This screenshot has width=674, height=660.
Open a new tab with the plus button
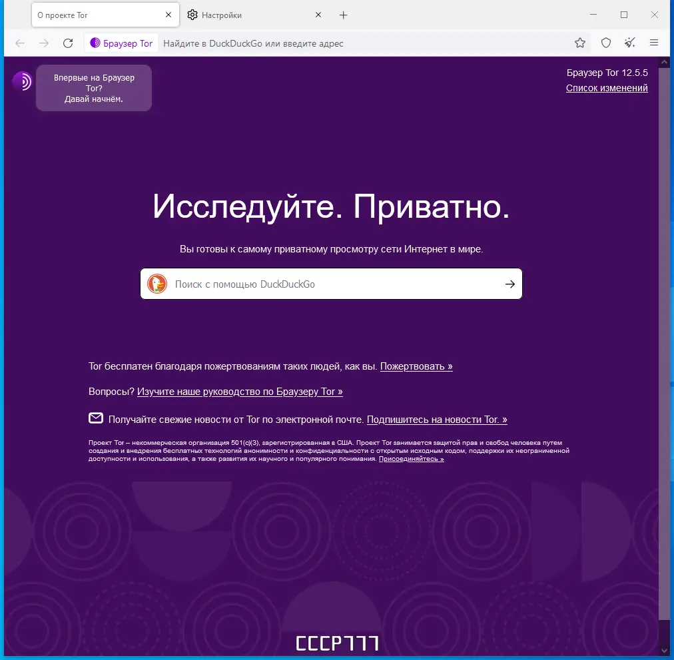[x=343, y=15]
